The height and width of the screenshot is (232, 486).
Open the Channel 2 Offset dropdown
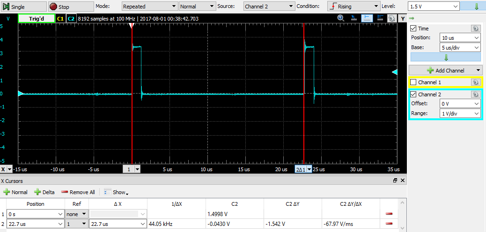point(460,103)
